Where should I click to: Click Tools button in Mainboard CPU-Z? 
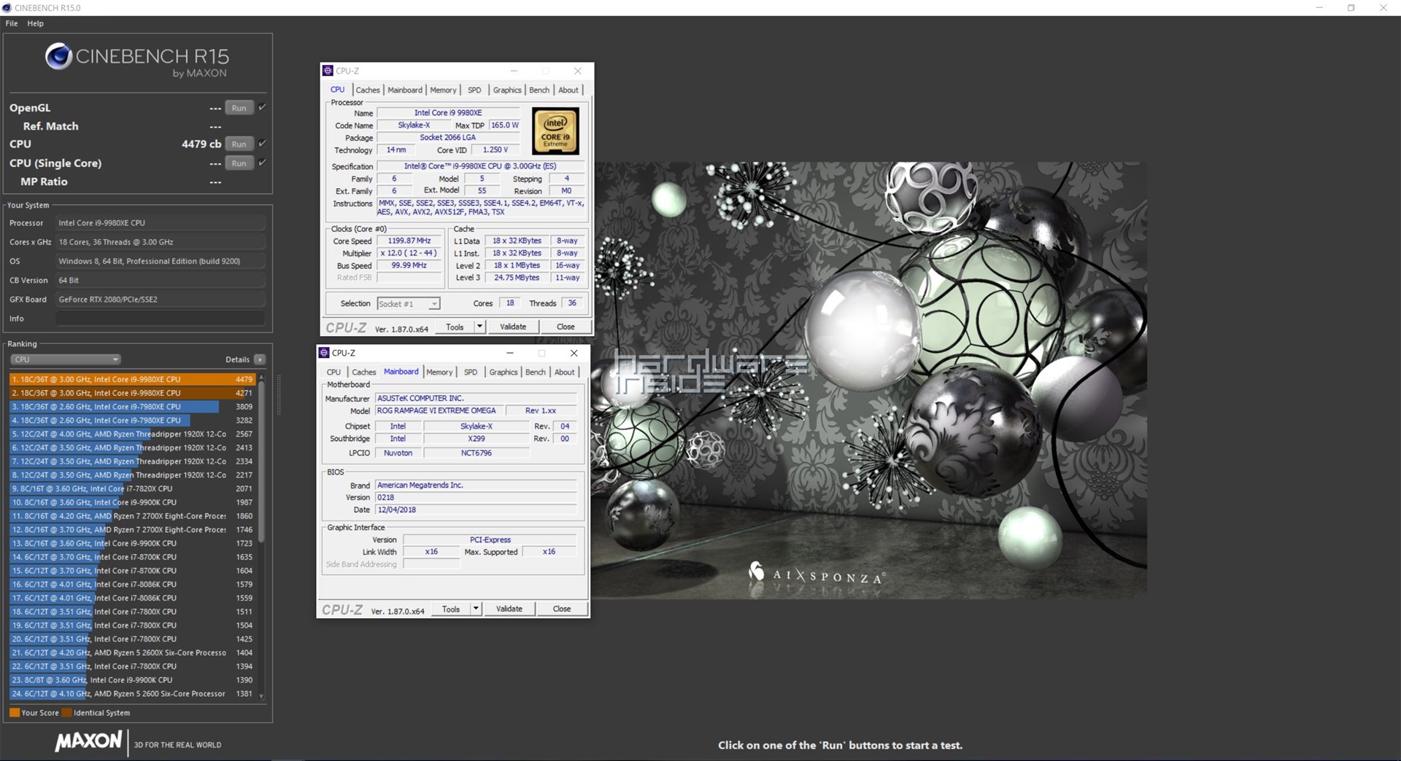click(x=451, y=609)
